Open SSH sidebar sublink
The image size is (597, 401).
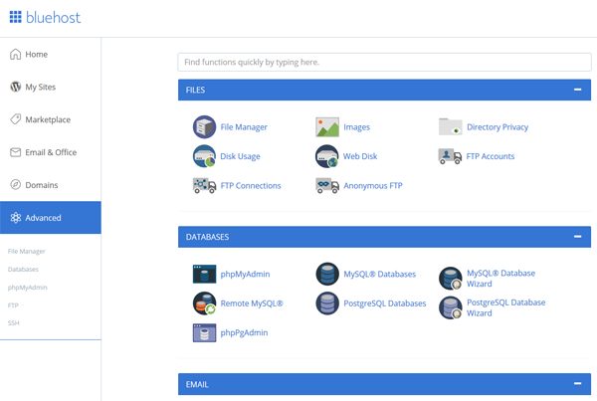point(13,323)
